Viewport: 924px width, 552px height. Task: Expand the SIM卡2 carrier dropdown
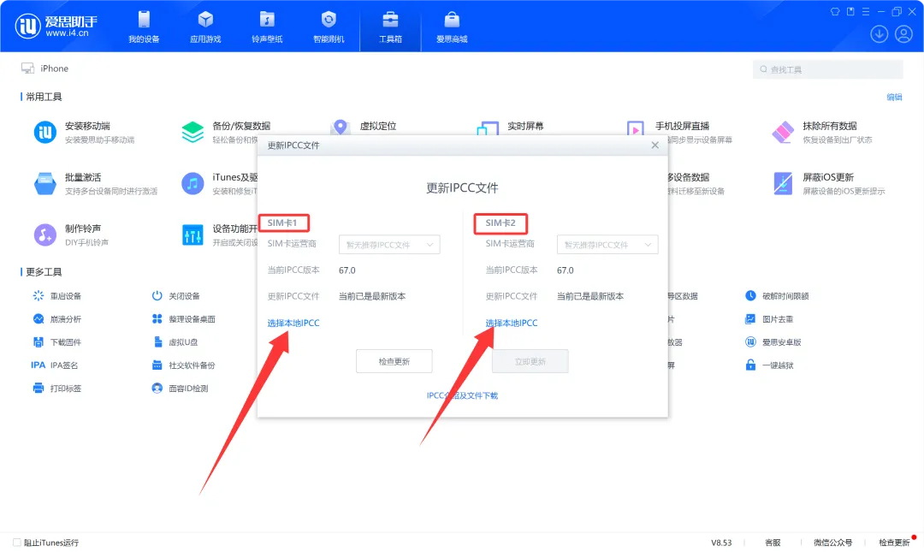click(x=607, y=245)
